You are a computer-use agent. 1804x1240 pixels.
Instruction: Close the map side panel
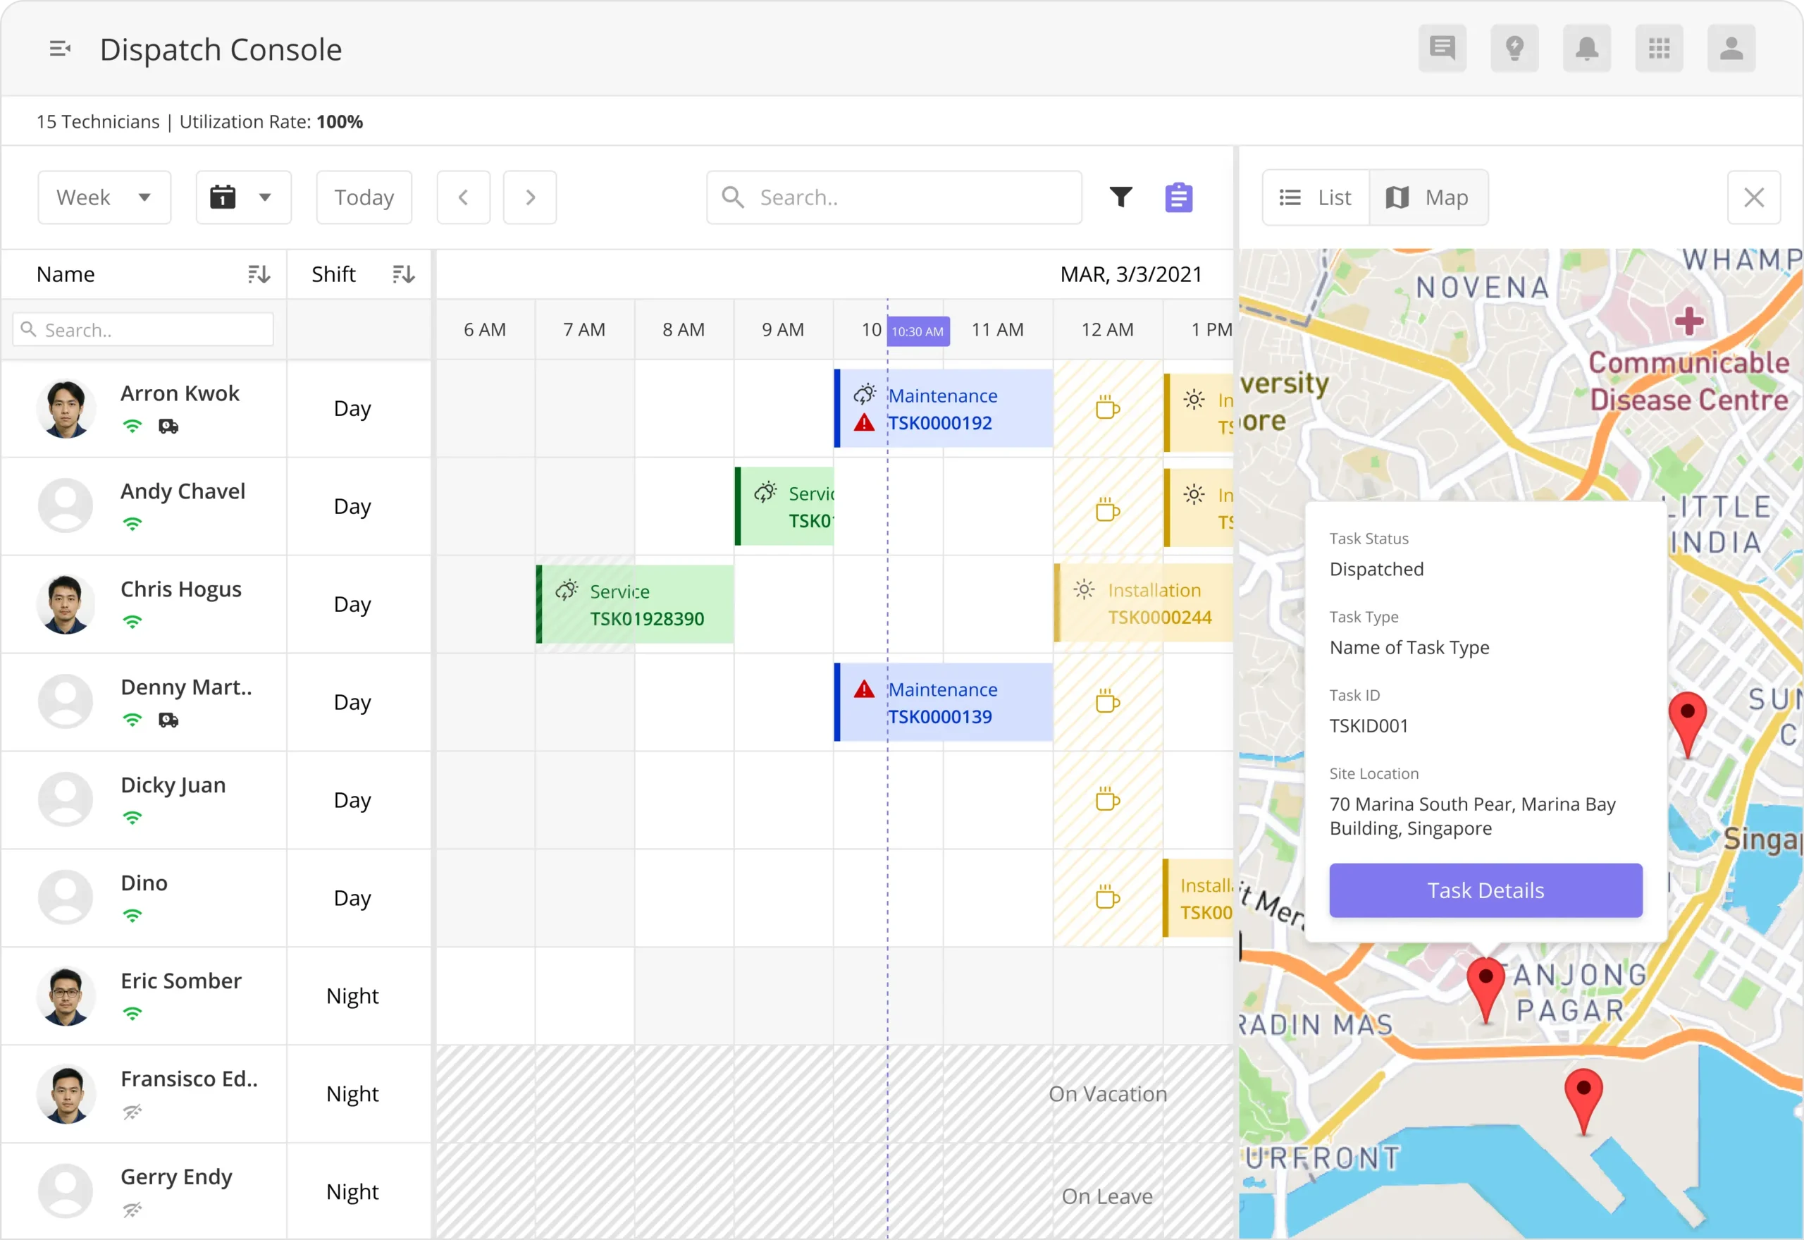point(1753,197)
